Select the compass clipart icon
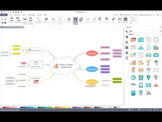 point(148,47)
